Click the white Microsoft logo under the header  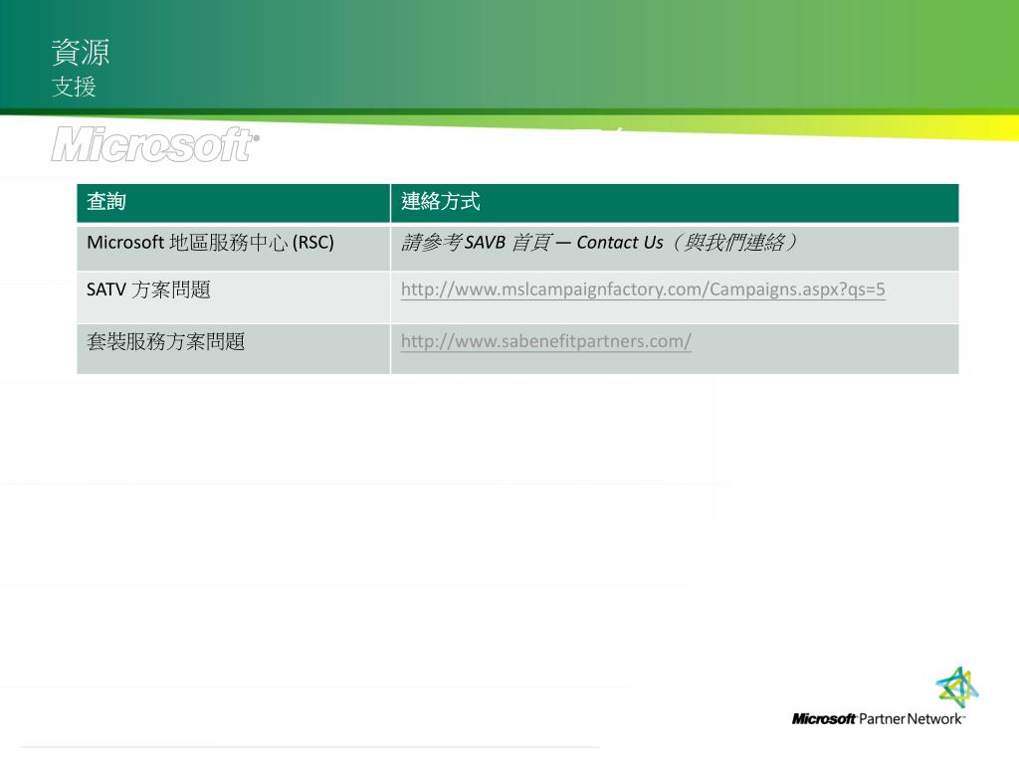pyautogui.click(x=155, y=144)
